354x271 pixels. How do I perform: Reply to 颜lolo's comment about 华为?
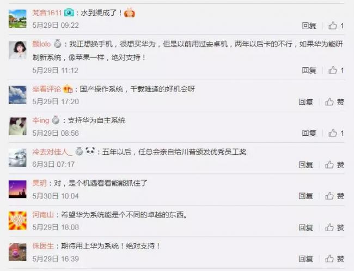click(309, 70)
